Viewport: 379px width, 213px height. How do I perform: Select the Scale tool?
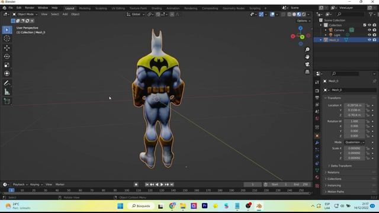coord(7,65)
